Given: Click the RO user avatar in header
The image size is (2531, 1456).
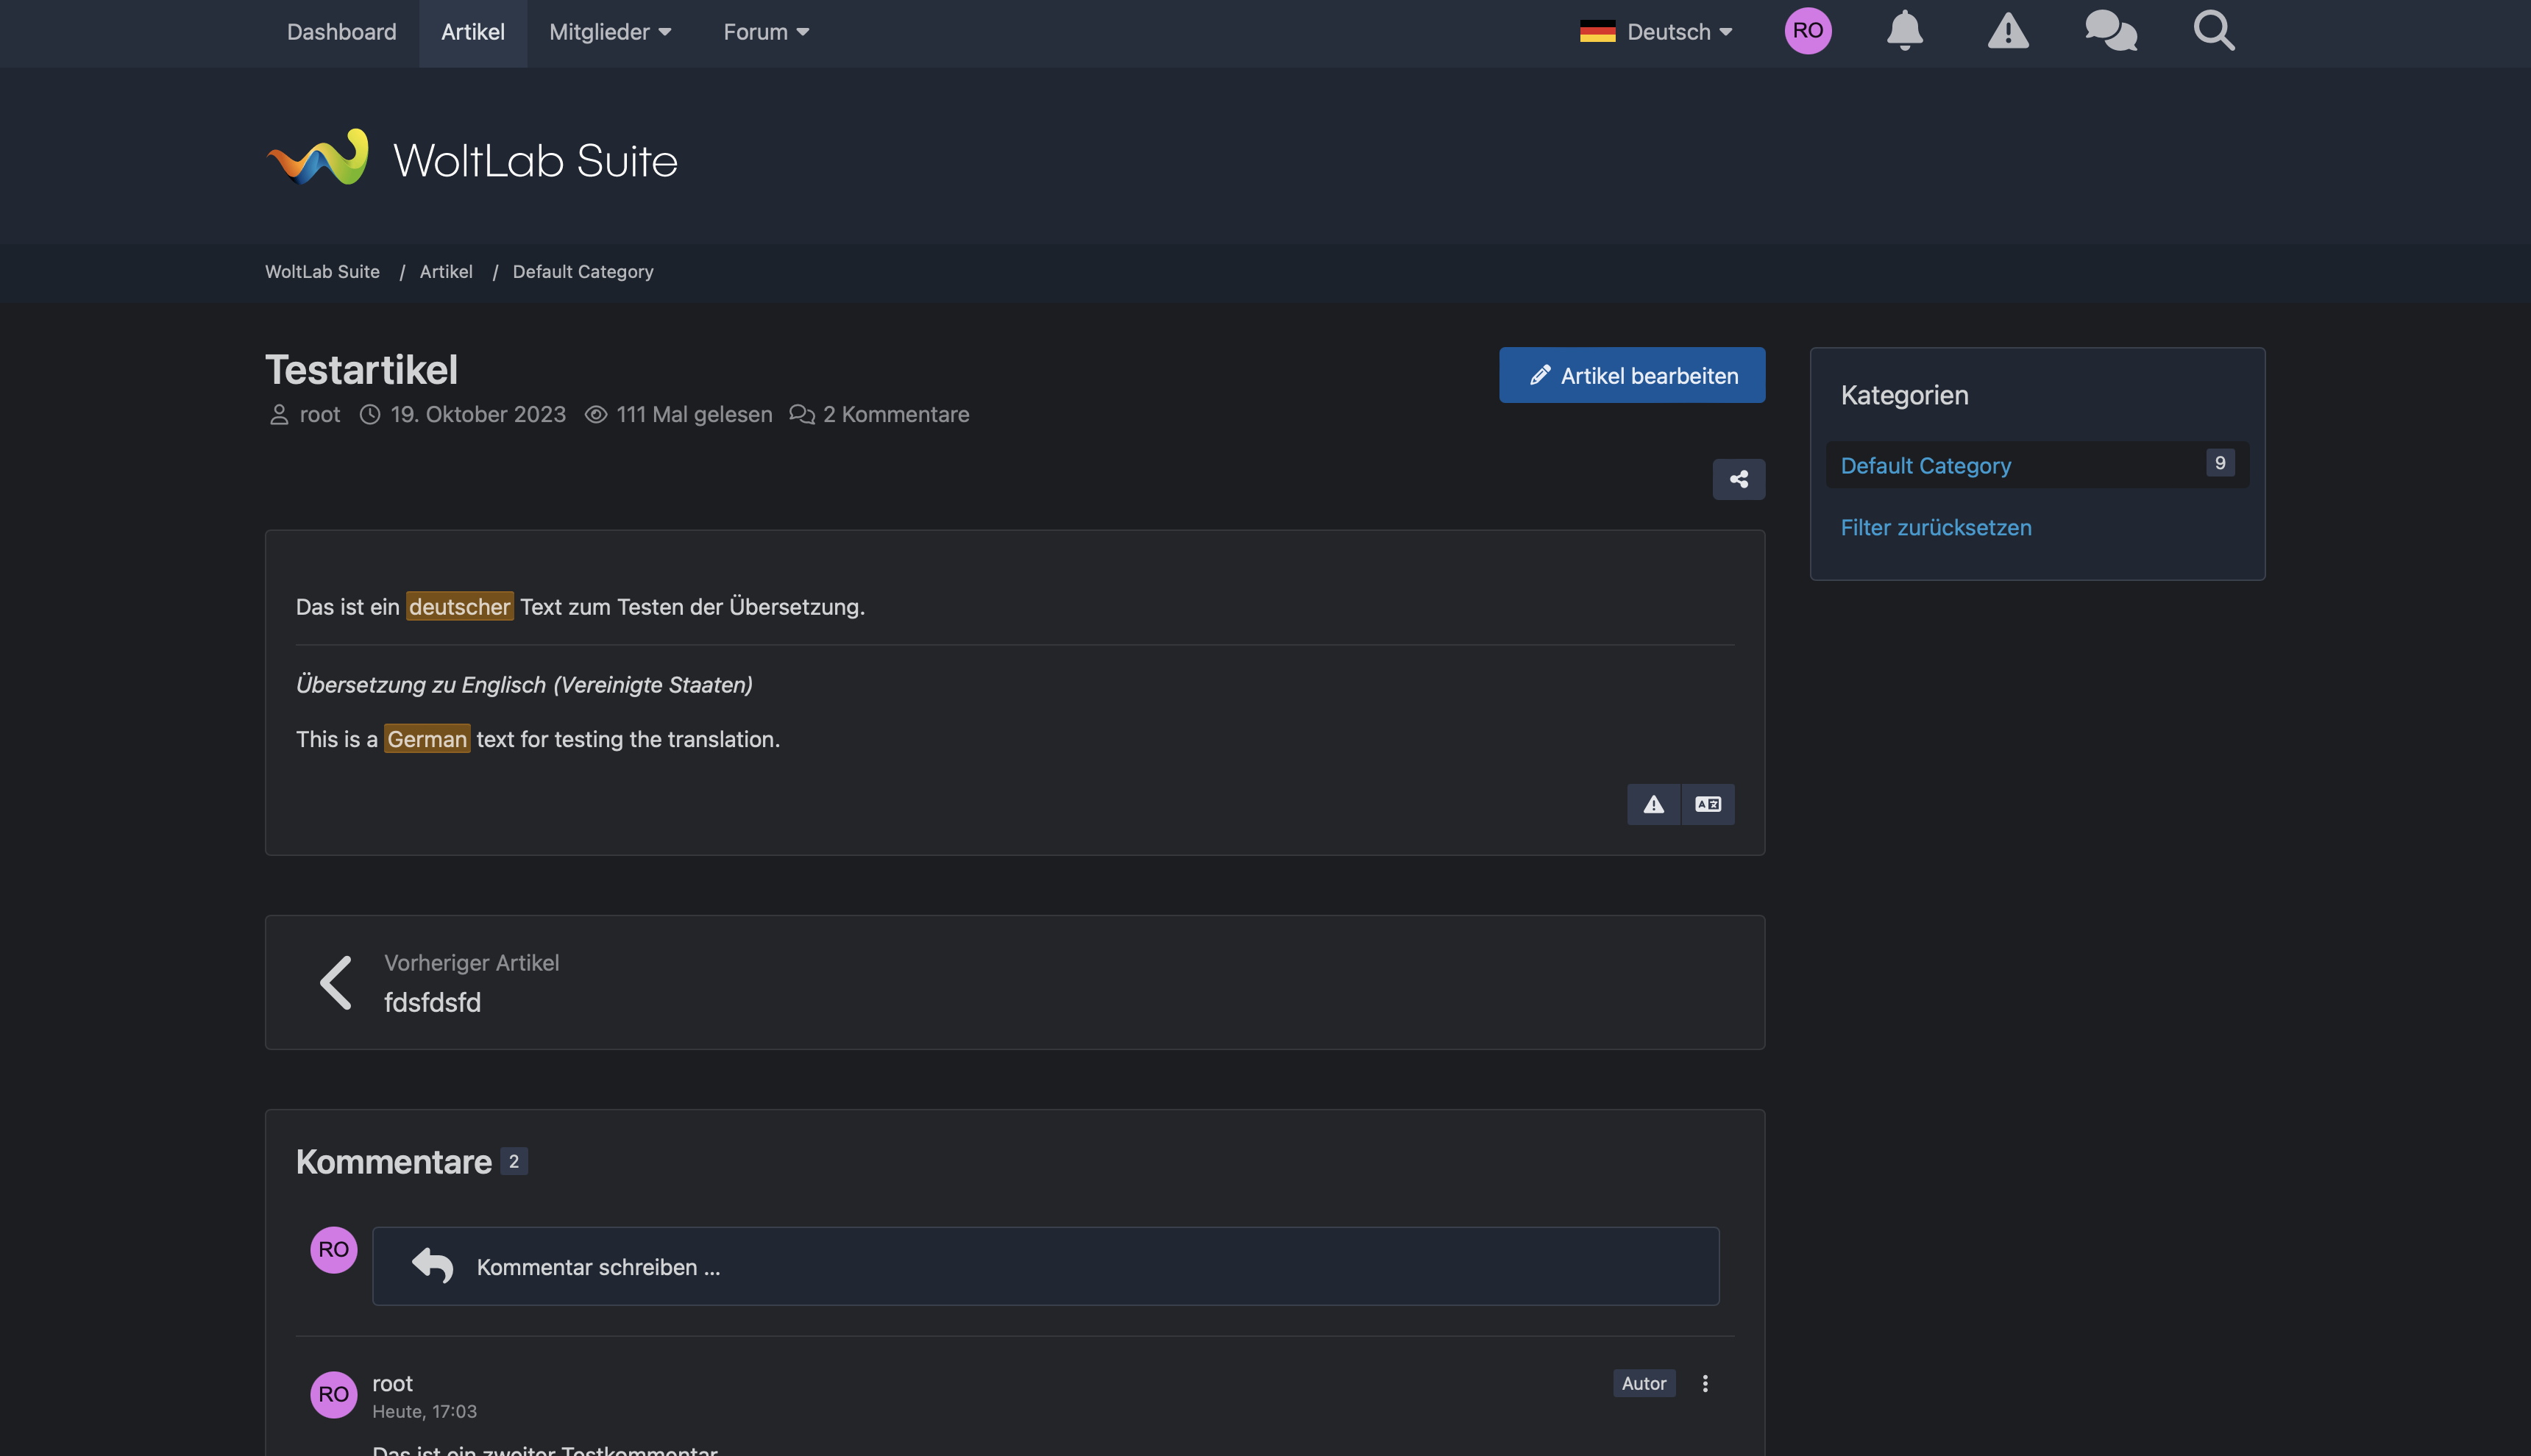Looking at the screenshot, I should click(x=1808, y=31).
